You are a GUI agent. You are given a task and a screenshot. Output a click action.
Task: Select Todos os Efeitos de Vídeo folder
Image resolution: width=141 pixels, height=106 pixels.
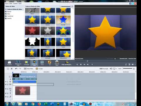(14, 9)
